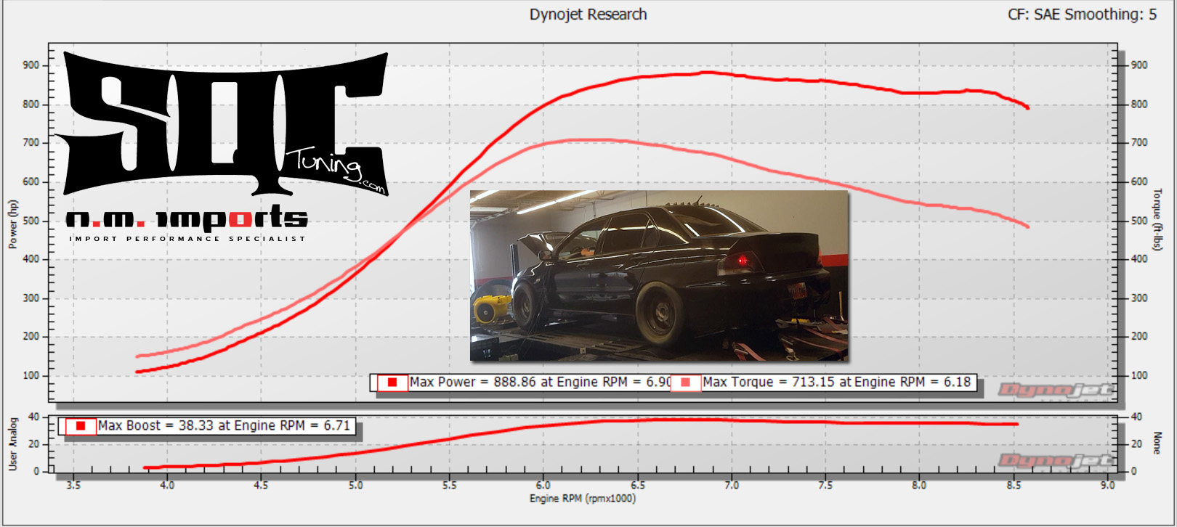Image resolution: width=1177 pixels, height=527 pixels.
Task: Click the CF: SAE Smoothing: 5 label
Action: point(1082,15)
